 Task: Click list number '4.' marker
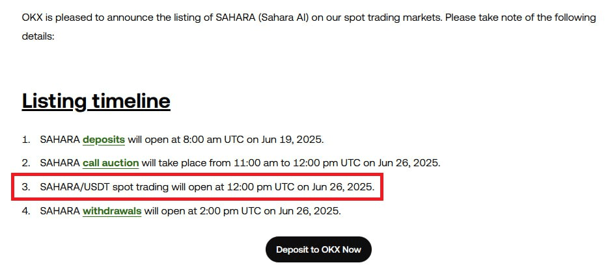coord(26,212)
